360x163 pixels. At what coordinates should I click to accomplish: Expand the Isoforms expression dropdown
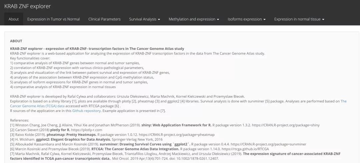pyautogui.click(x=246, y=19)
